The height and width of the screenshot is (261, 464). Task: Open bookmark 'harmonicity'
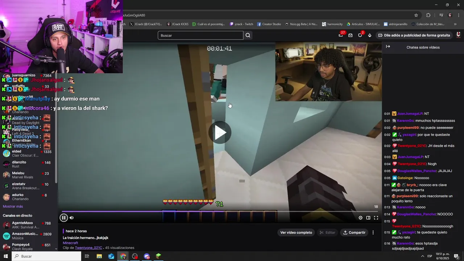pyautogui.click(x=332, y=24)
